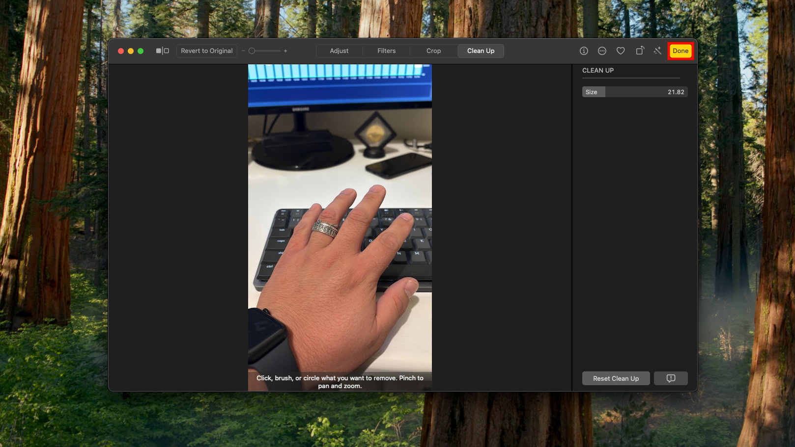
Task: Auto enhance with the magic wand icon
Action: [x=657, y=51]
